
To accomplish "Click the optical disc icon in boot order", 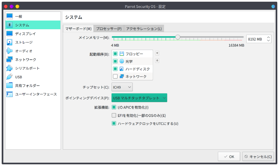I will click(x=122, y=61).
